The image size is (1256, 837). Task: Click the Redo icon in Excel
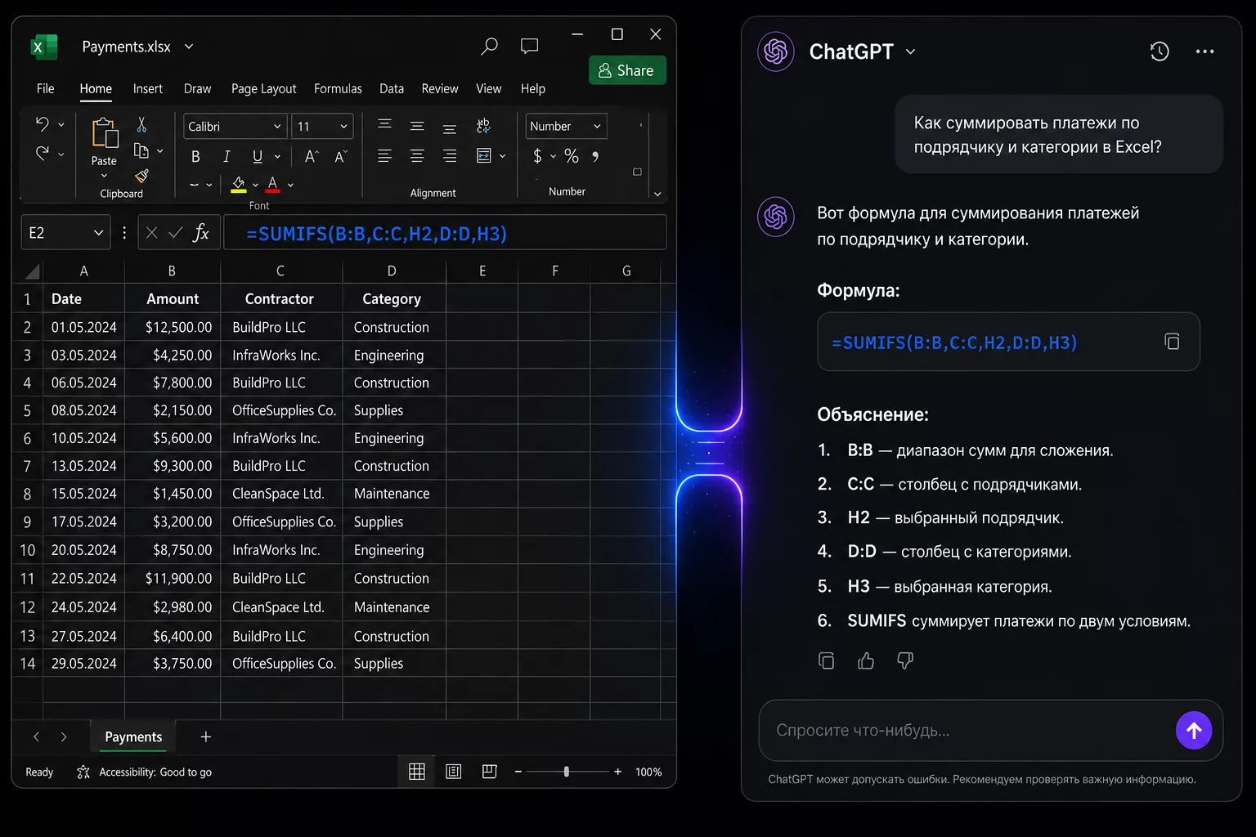coord(43,153)
